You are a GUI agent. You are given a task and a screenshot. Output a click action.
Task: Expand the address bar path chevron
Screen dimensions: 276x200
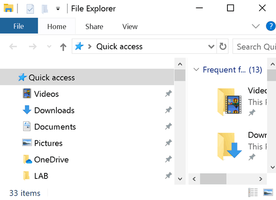pos(90,46)
